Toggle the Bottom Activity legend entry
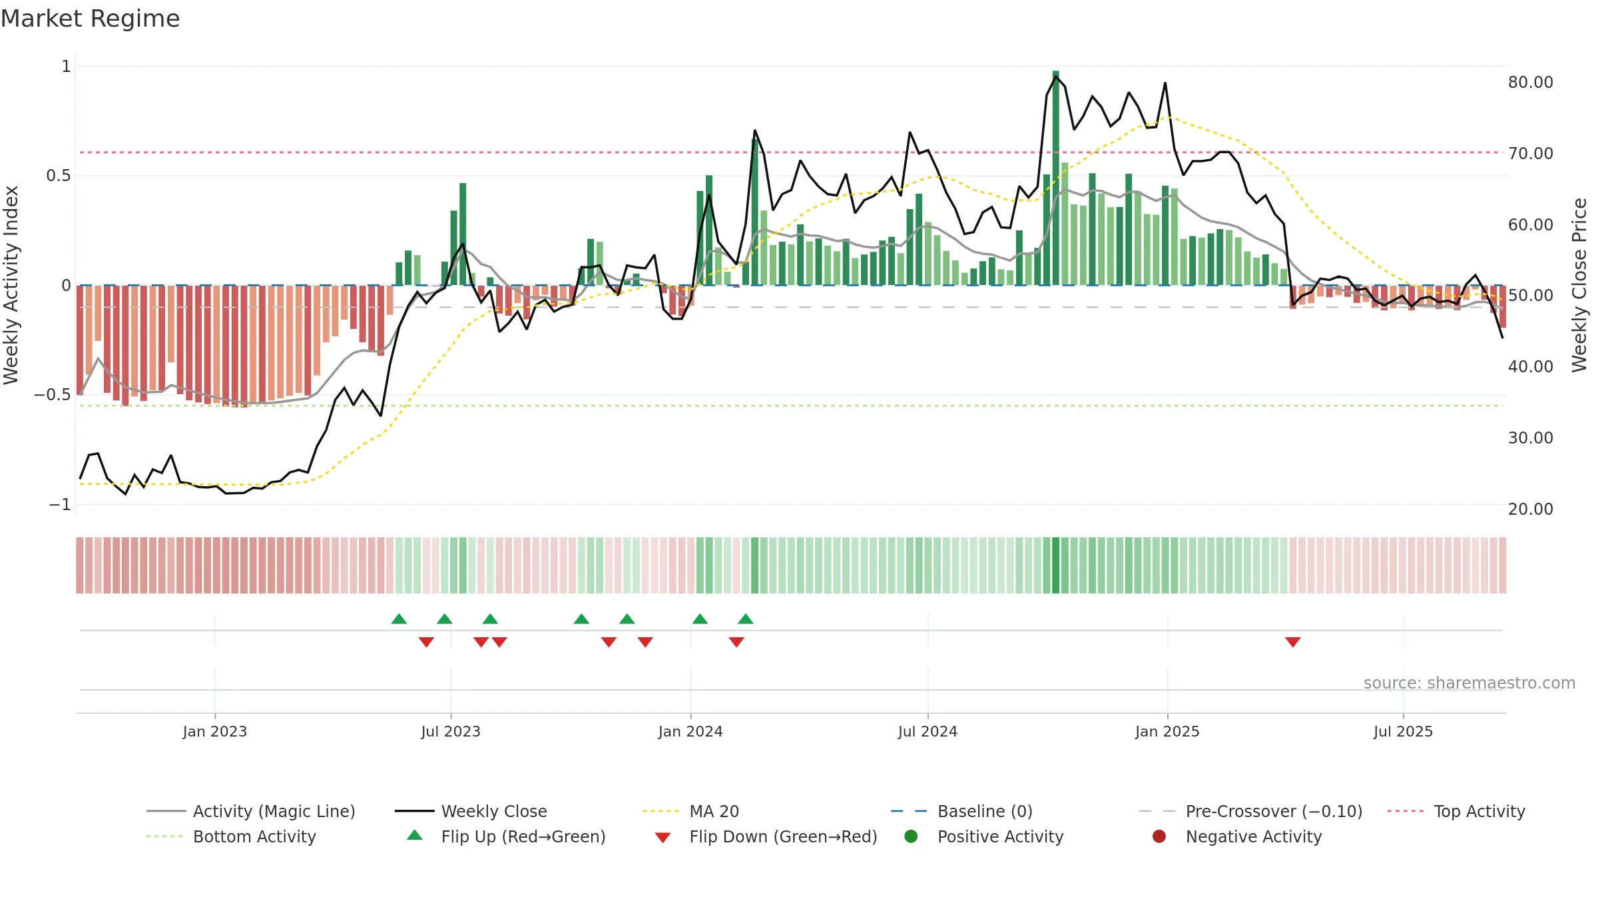1598x899 pixels. 231,836
